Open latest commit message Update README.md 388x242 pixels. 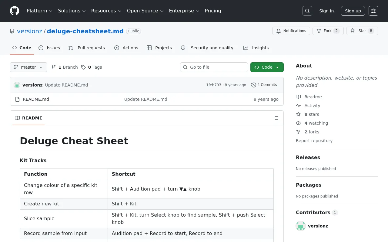click(x=66, y=85)
